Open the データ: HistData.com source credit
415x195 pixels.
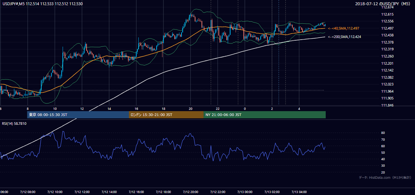385,177
